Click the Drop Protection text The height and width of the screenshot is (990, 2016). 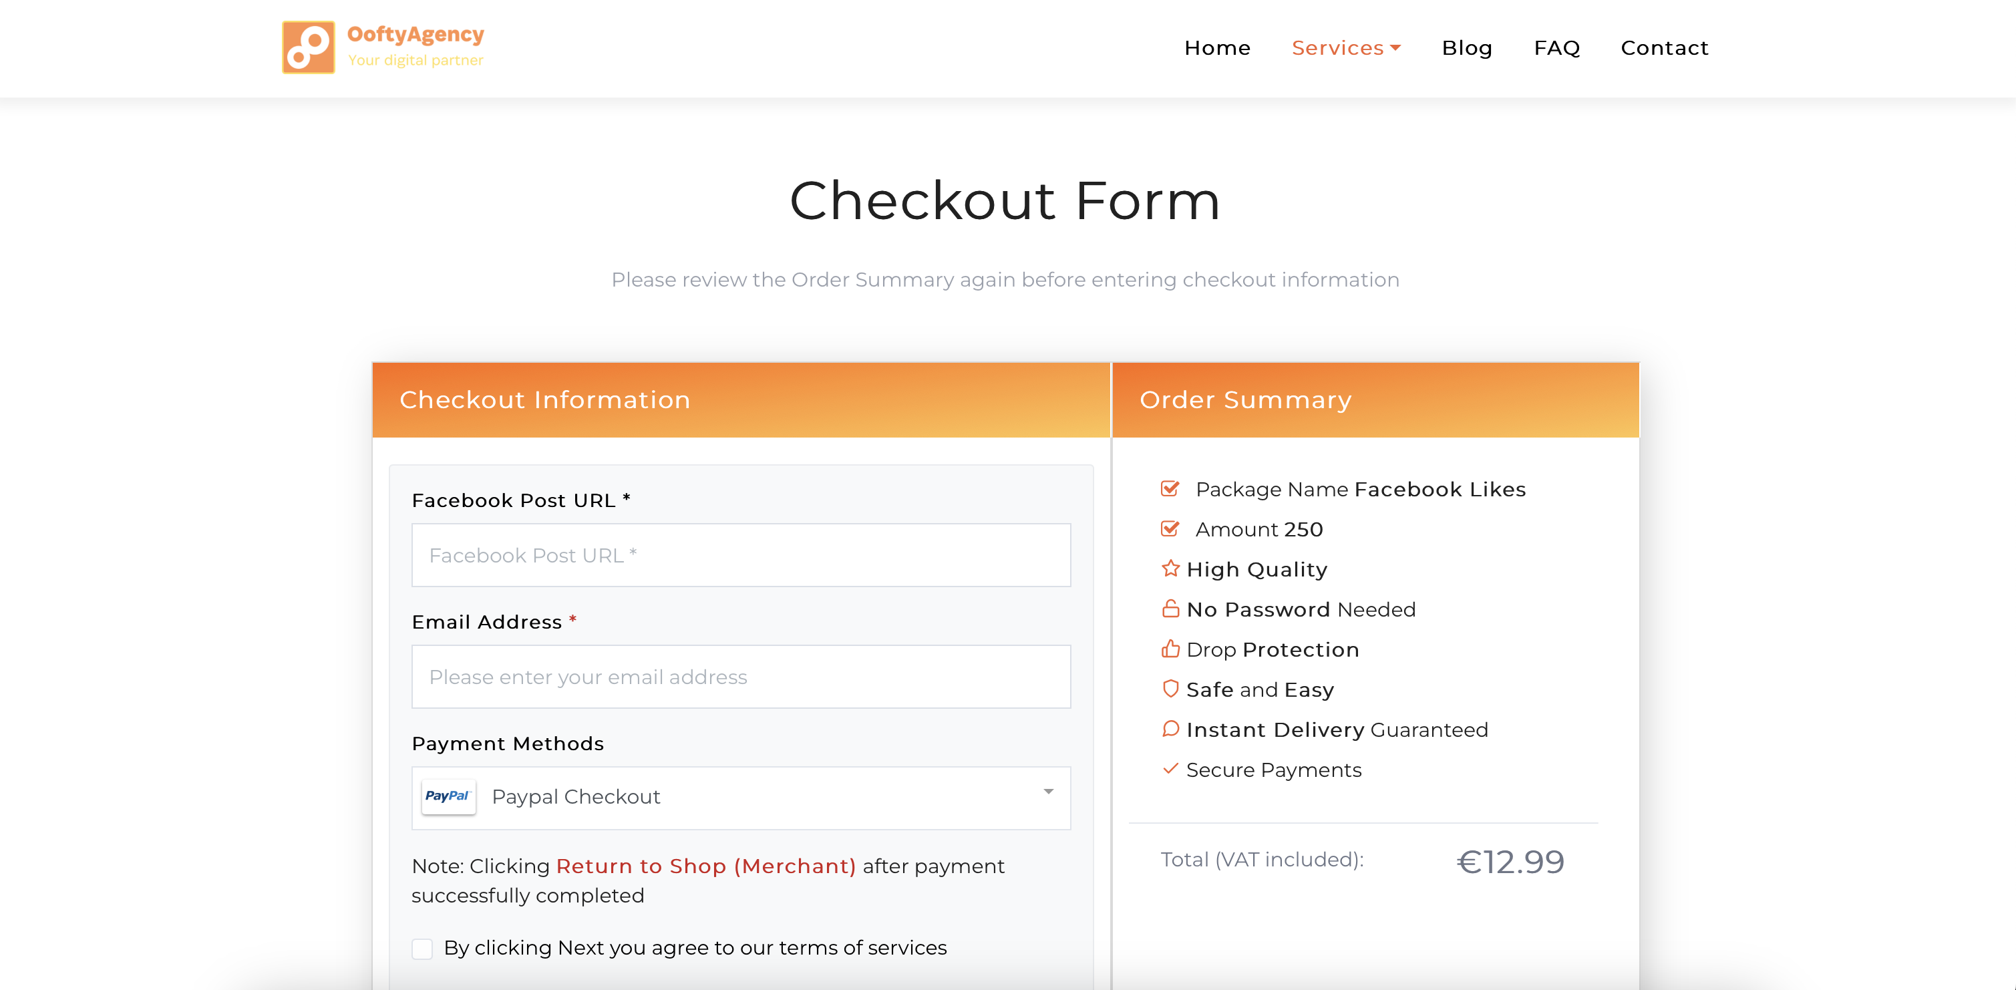1273,649
